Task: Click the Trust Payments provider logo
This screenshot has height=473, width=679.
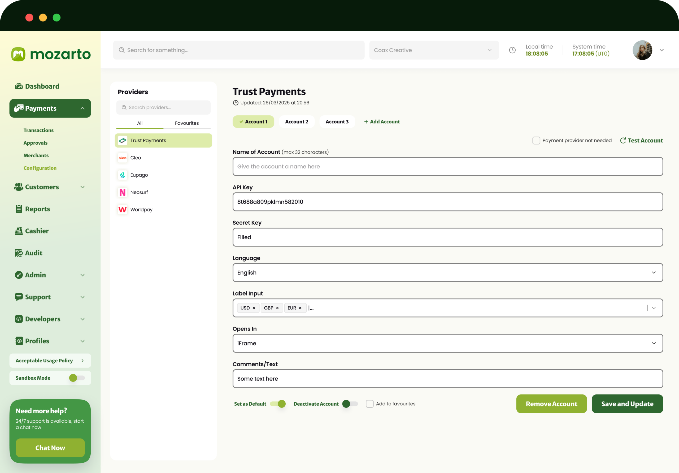Action: pos(123,141)
